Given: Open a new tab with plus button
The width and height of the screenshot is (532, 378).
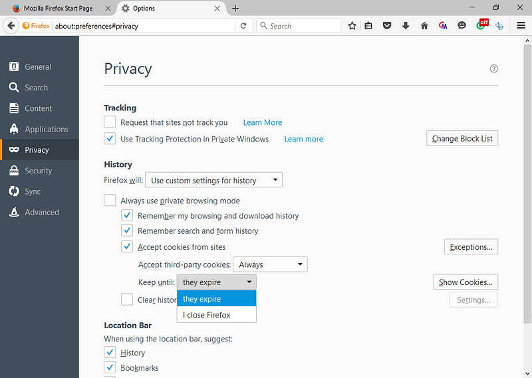Looking at the screenshot, I should (235, 9).
